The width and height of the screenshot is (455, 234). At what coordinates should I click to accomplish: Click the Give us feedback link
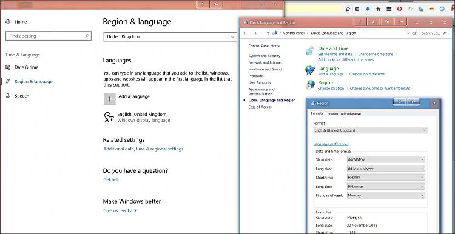click(120, 210)
